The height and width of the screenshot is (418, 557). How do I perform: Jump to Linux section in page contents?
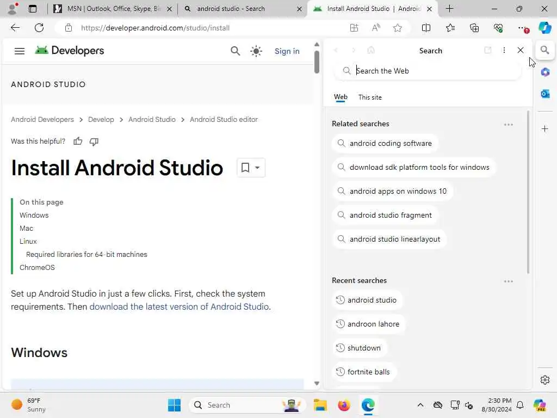(x=28, y=241)
